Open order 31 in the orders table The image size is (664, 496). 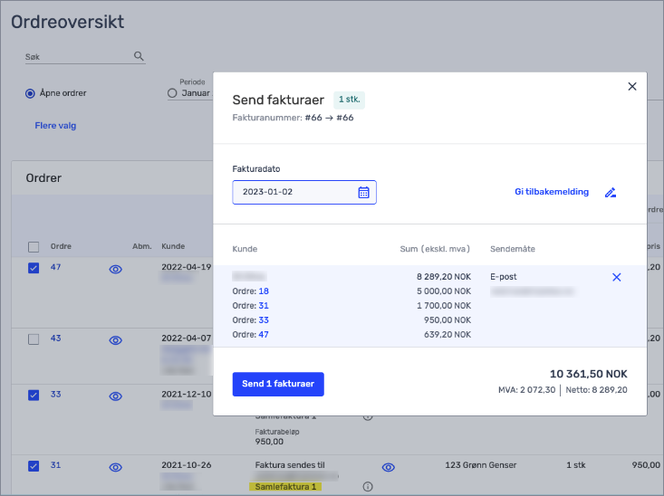coord(56,465)
